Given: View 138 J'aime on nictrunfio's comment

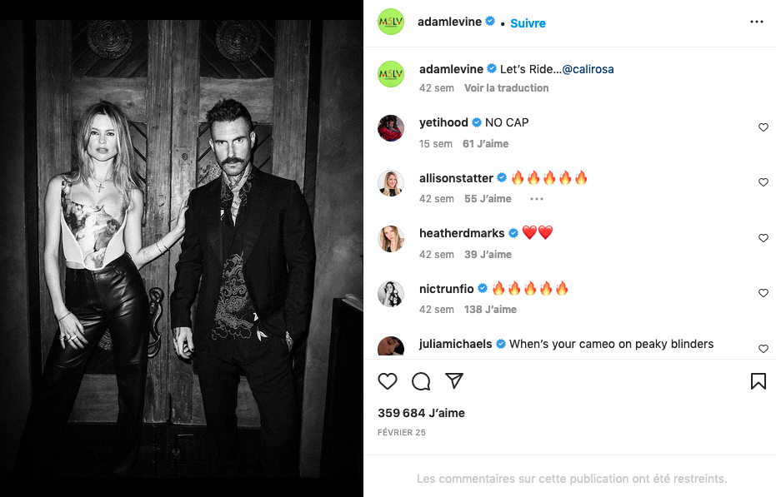Looking at the screenshot, I should click(490, 310).
